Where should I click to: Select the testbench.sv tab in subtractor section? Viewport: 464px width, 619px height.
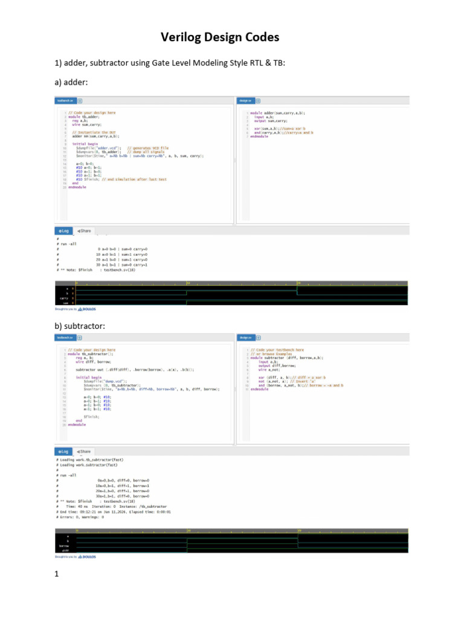pyautogui.click(x=65, y=337)
